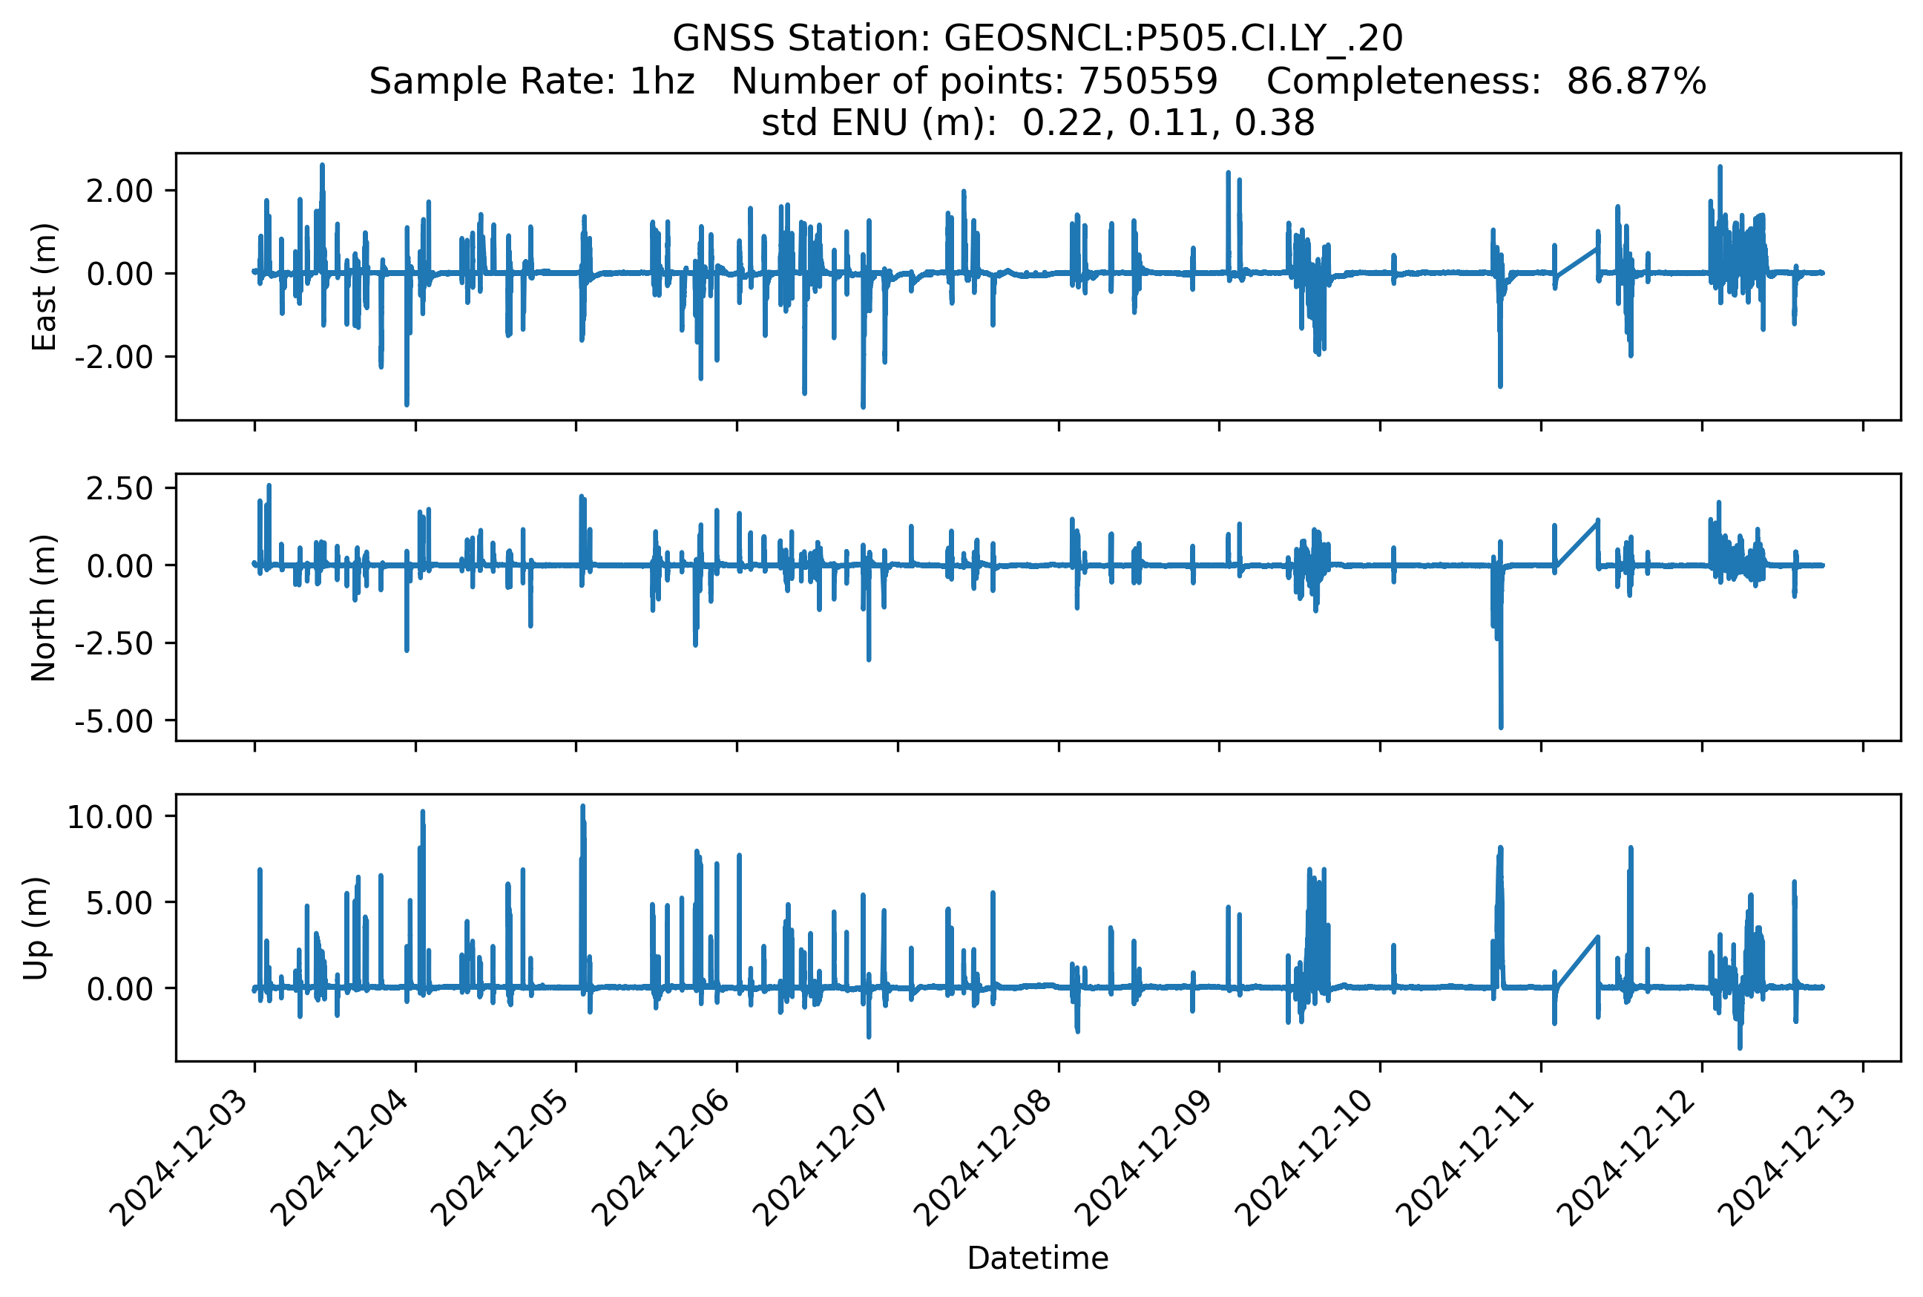
Task: Click the Datetime x-axis label
Action: [1037, 1258]
